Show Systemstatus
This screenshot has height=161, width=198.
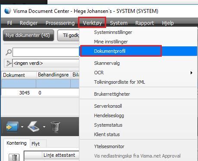coord(138,125)
